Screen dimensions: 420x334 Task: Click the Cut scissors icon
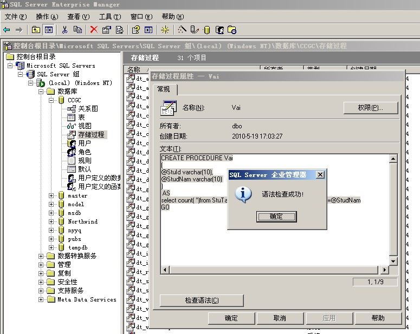pos(64,30)
